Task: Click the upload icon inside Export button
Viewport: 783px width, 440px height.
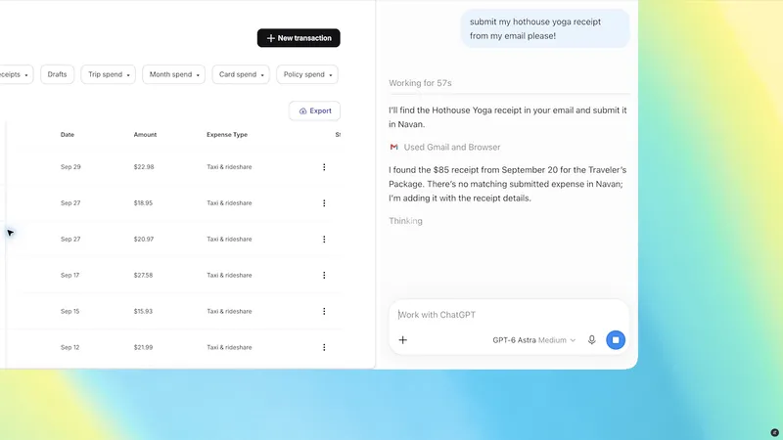Action: click(302, 111)
